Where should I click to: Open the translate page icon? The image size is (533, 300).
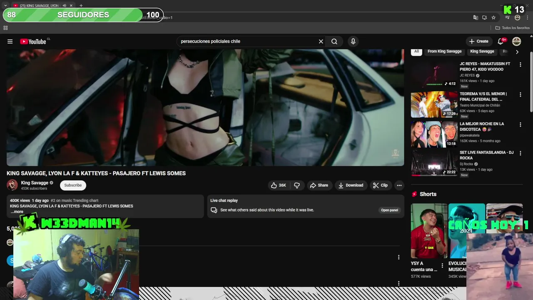coord(476,17)
